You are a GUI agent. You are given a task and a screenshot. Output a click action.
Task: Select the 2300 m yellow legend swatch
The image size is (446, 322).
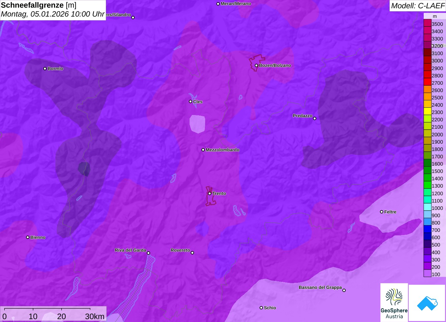click(428, 111)
